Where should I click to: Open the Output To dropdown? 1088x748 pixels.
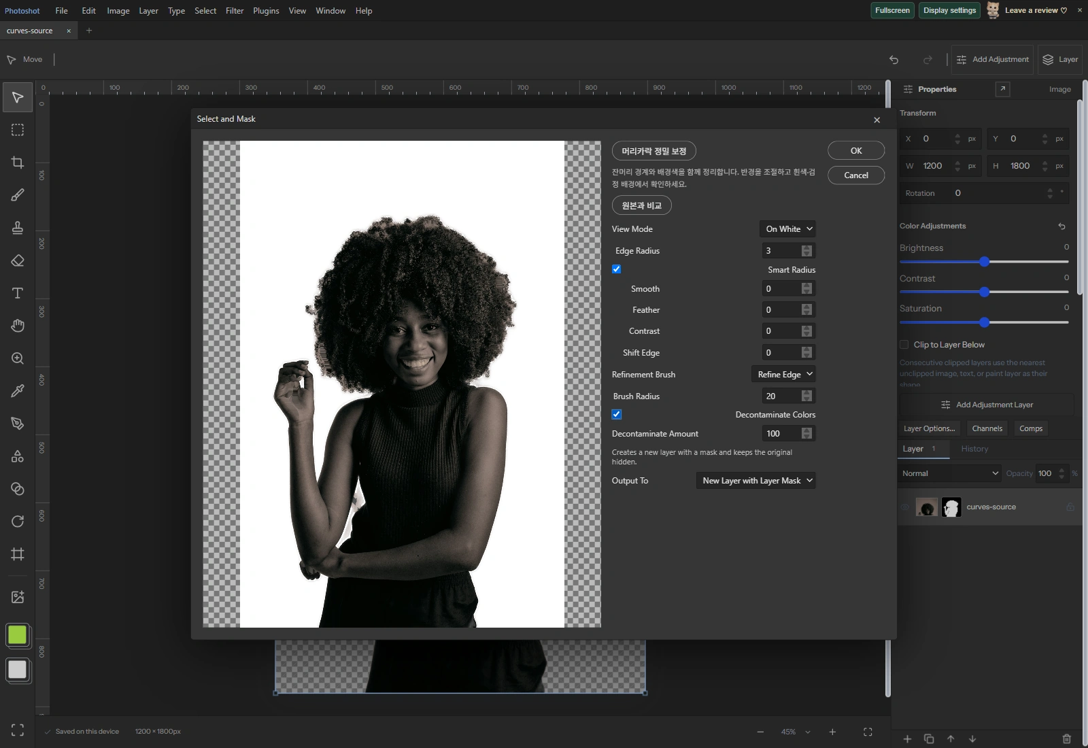[x=755, y=481]
